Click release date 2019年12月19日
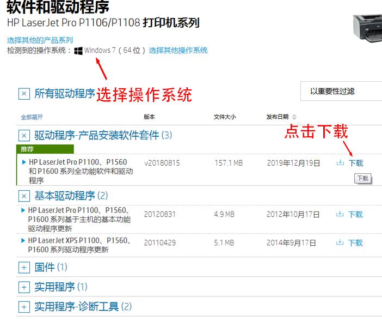This screenshot has width=382, height=327. click(x=293, y=163)
